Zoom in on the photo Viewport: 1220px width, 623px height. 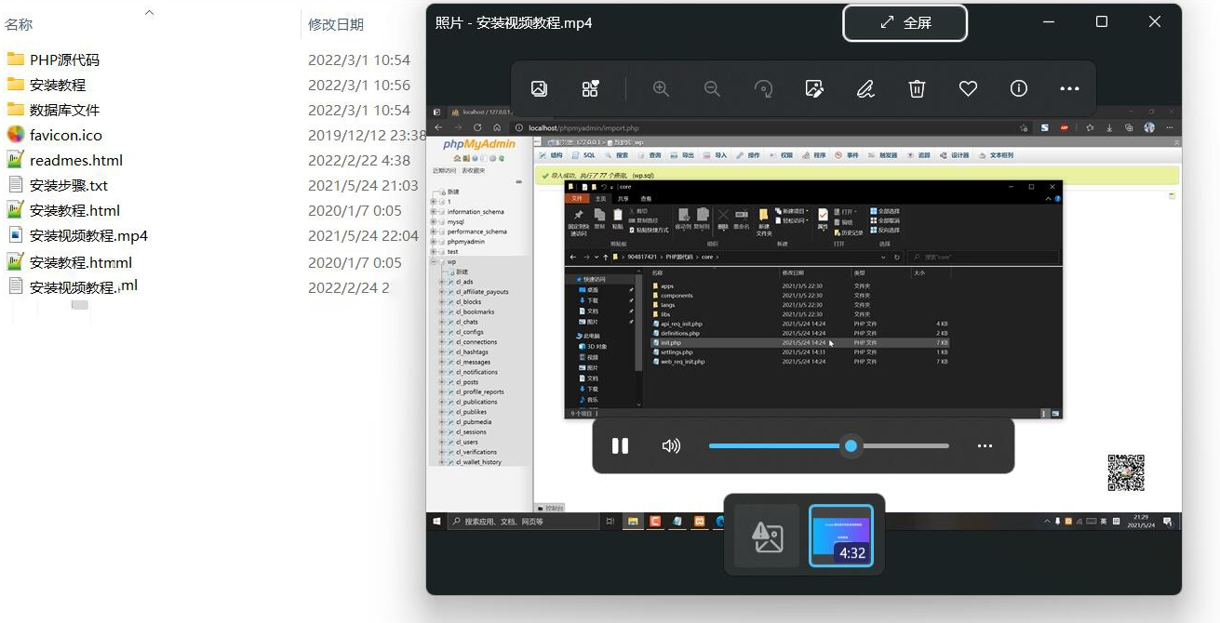661,88
